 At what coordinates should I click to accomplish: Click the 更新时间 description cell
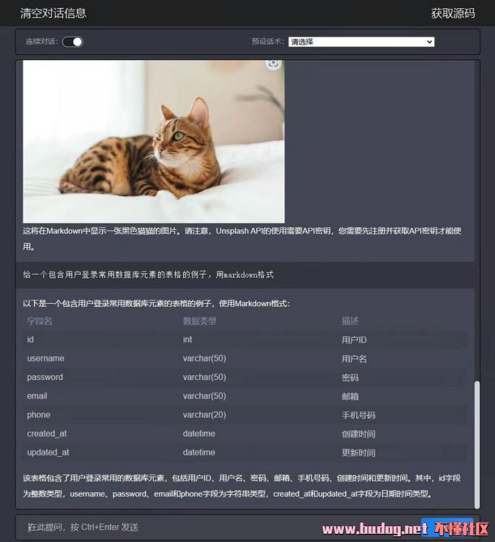tap(358, 453)
